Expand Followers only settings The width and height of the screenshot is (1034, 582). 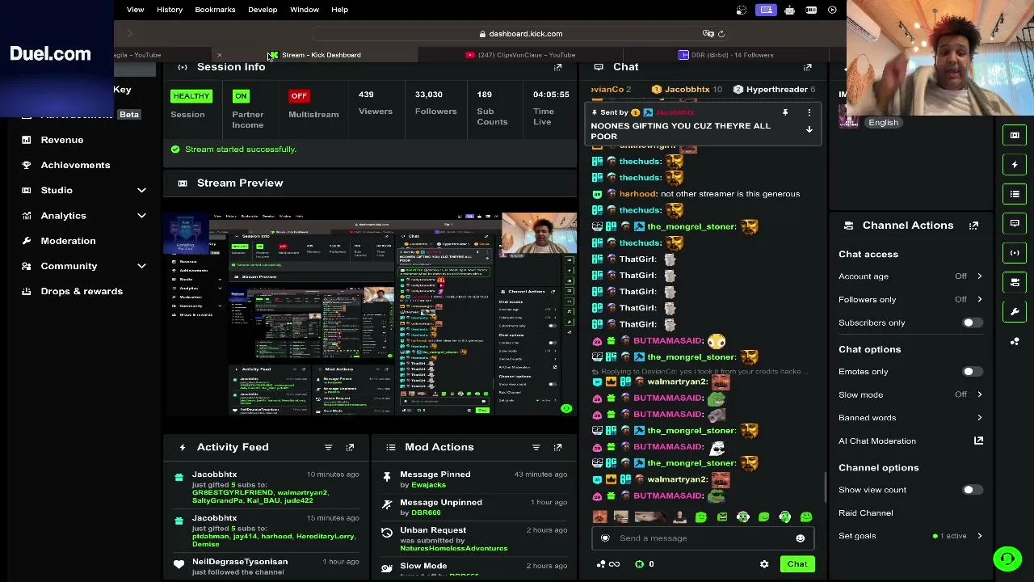tap(979, 300)
